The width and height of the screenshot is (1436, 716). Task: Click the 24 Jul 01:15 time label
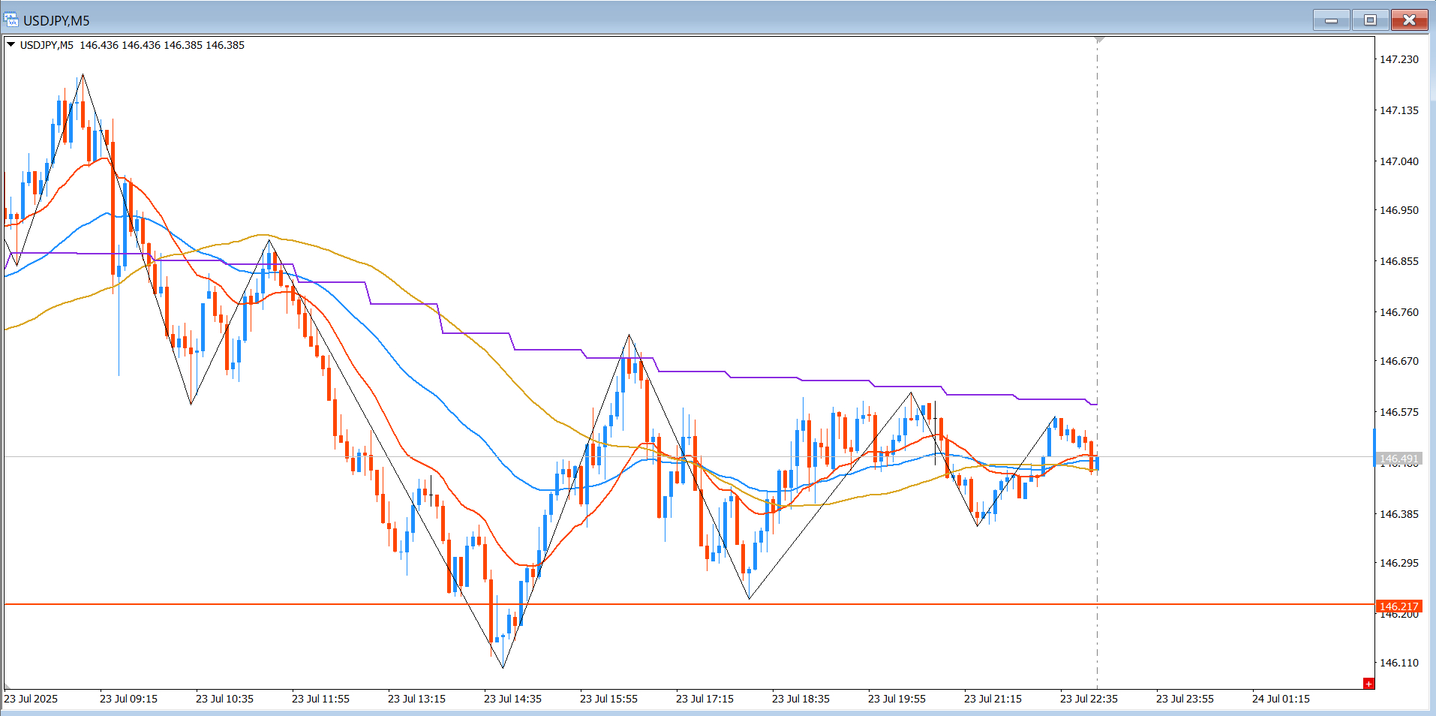[x=1281, y=699]
